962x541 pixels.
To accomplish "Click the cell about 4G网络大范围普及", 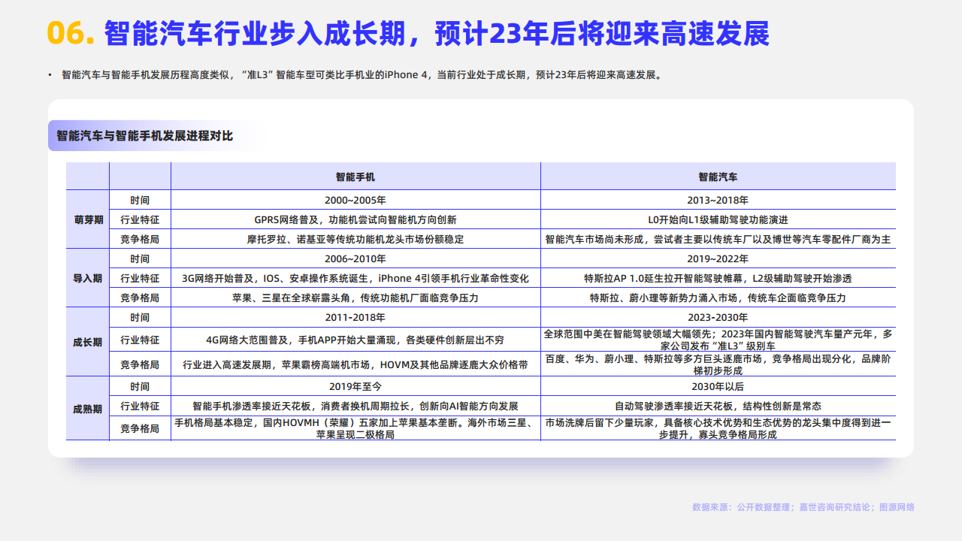I will 355,340.
